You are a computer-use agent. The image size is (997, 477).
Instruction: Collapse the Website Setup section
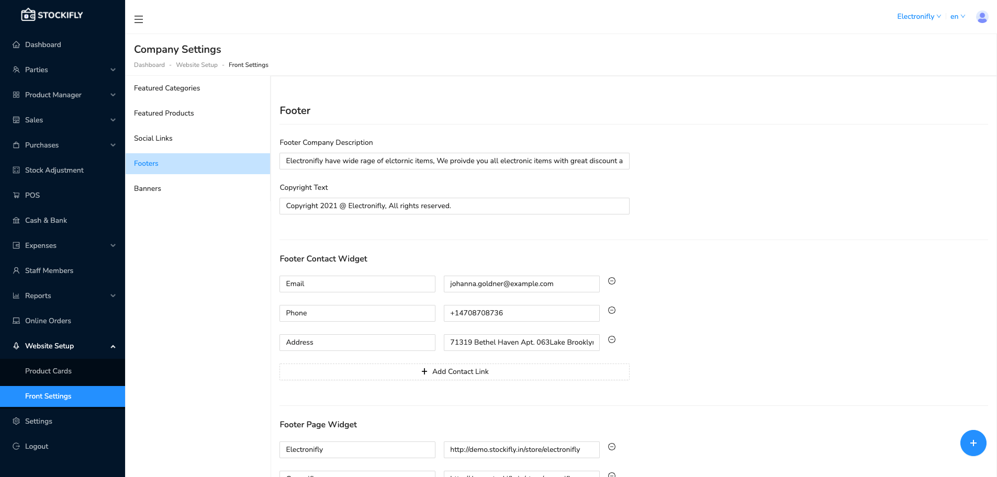click(x=50, y=346)
